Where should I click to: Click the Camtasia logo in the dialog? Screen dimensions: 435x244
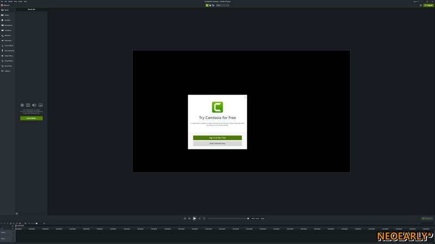coord(217,107)
